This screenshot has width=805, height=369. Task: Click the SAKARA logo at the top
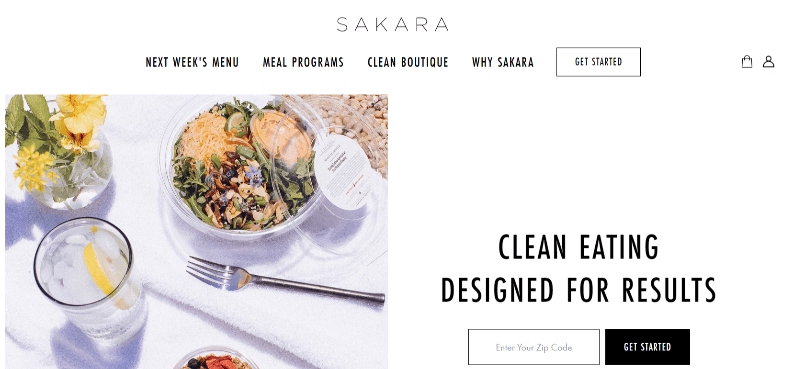pos(393,24)
